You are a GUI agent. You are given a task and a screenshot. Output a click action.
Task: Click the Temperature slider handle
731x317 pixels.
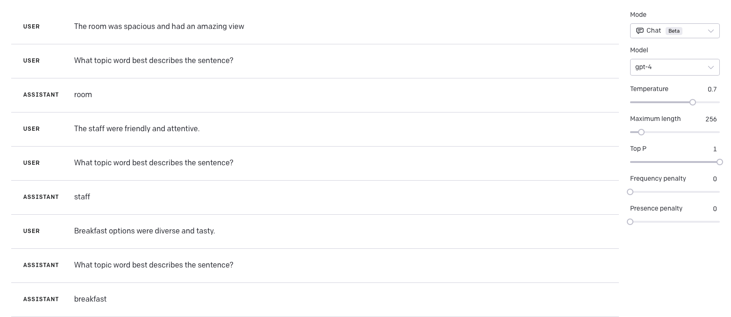(693, 102)
